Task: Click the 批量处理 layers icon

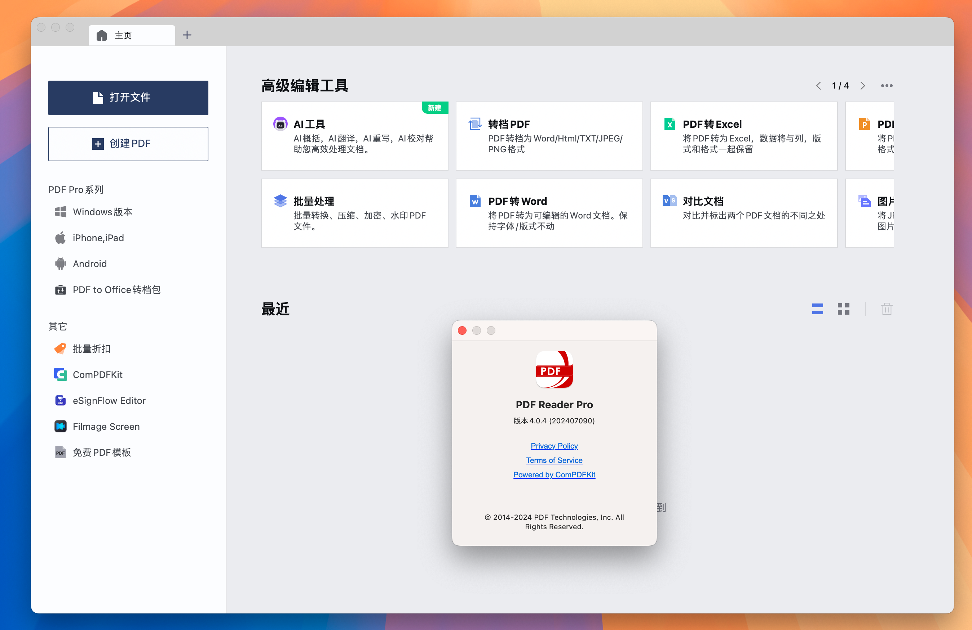Action: pos(280,201)
